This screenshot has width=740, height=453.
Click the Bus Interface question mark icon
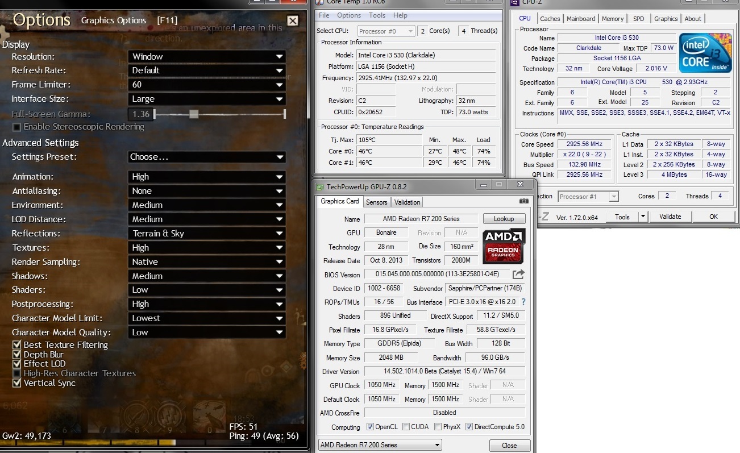pos(523,302)
